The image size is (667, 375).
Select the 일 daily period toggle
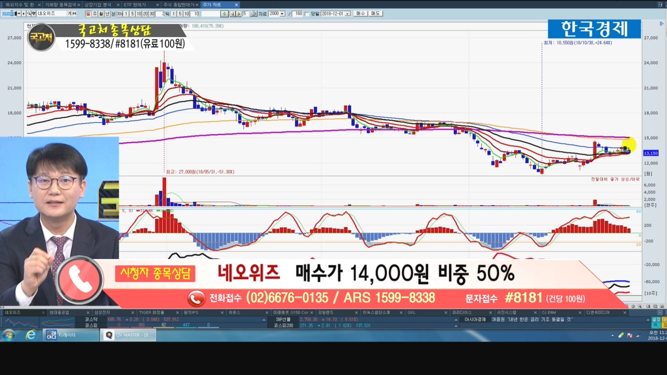coord(89,14)
